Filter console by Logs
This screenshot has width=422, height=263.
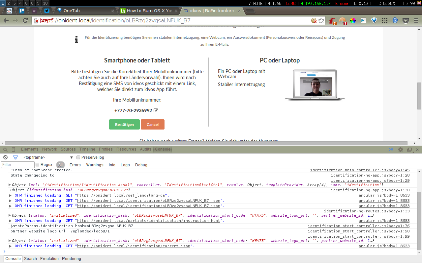[125, 165]
